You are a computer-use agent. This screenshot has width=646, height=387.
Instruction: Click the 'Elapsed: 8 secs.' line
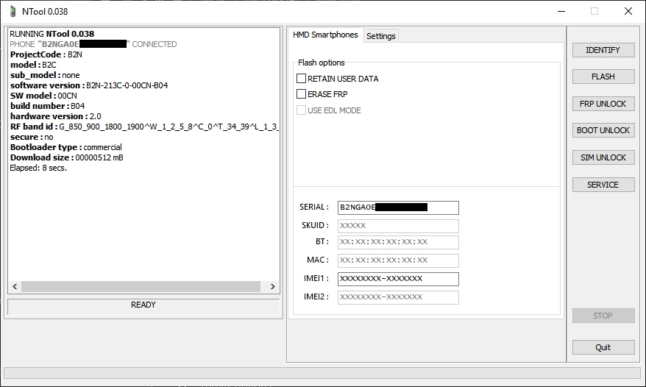point(38,168)
